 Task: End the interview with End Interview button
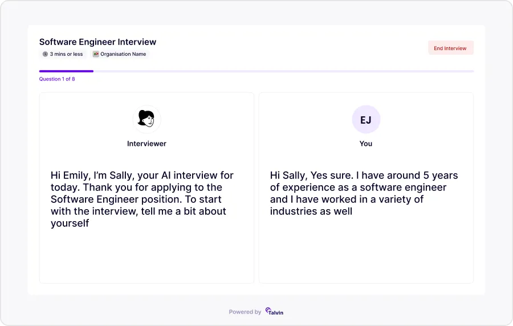pyautogui.click(x=450, y=48)
